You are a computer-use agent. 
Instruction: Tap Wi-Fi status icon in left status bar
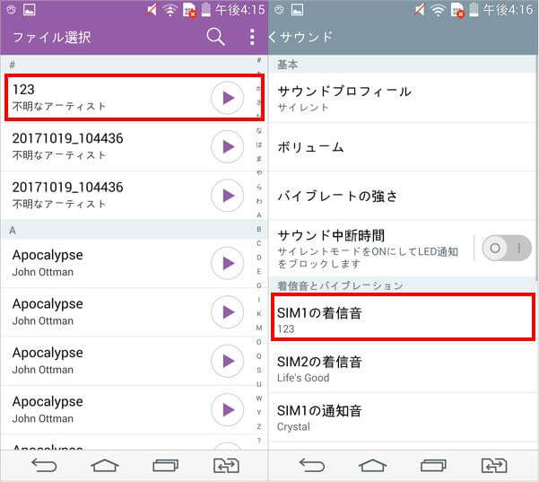[x=170, y=10]
